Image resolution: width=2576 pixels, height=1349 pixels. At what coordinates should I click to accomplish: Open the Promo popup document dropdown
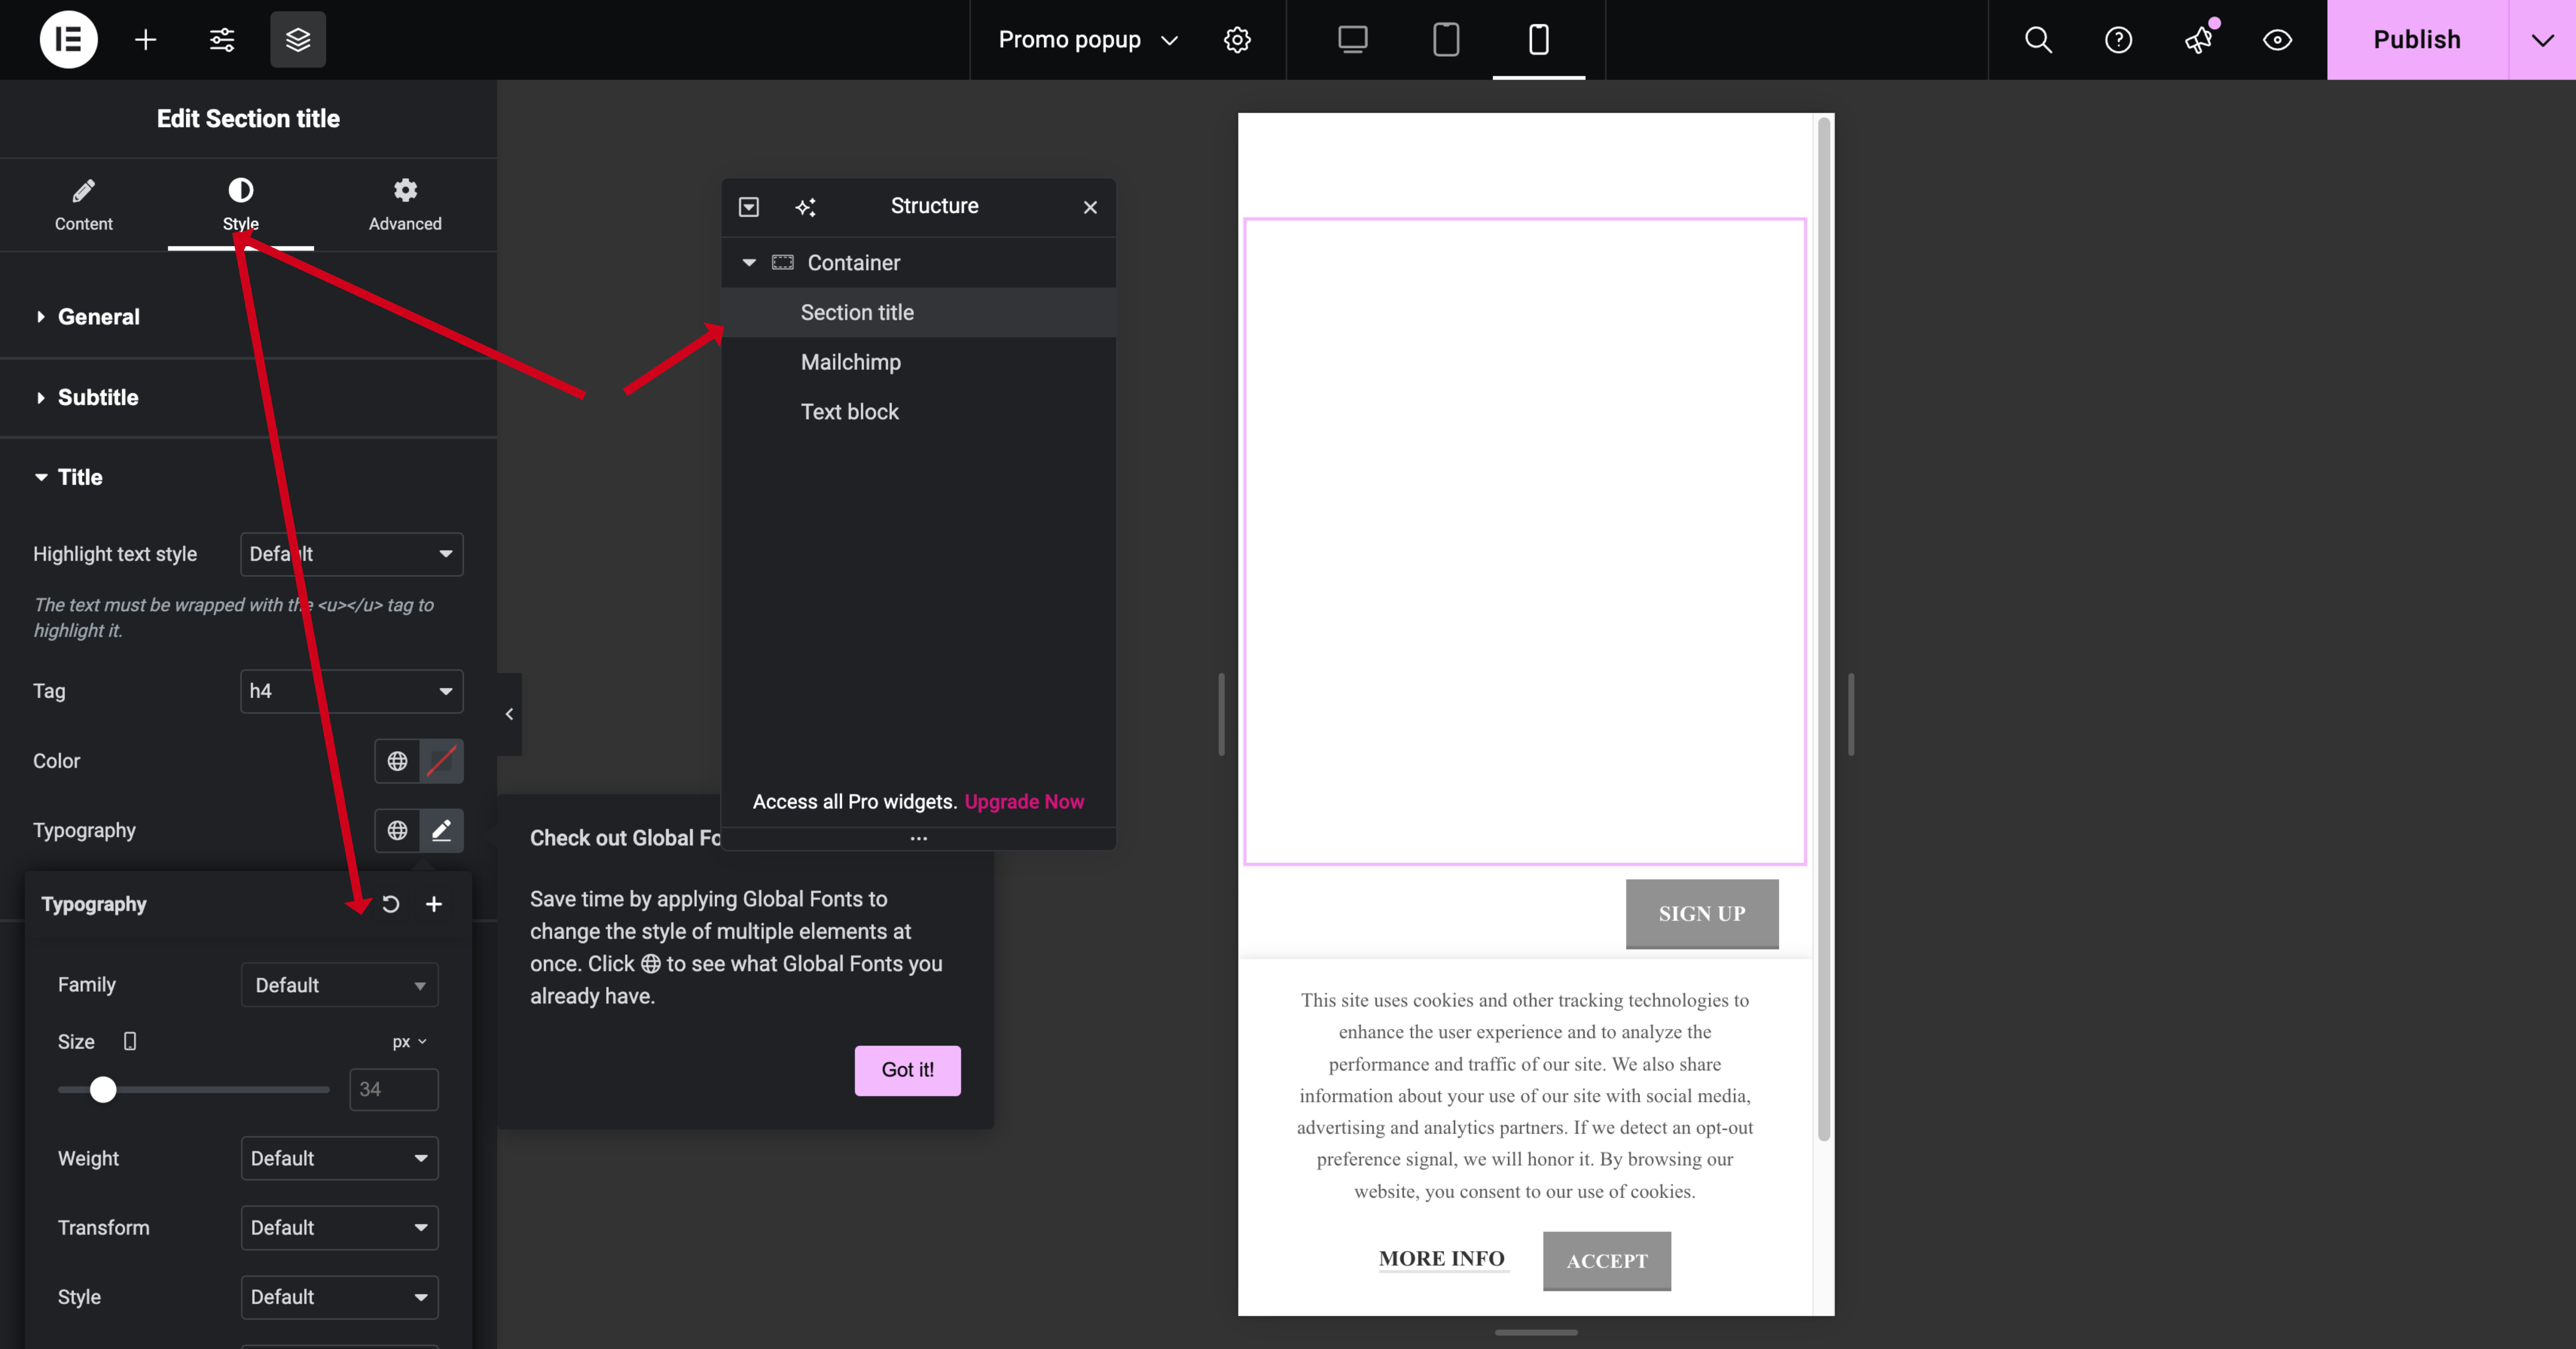point(1088,40)
